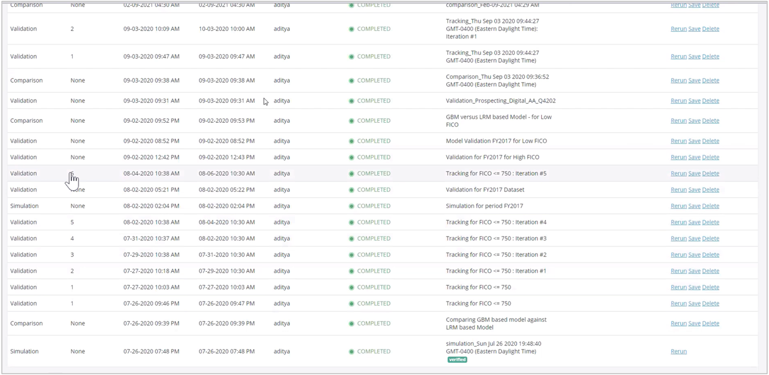
Task: Click the green status icon of Validation_Prospecting_Digital_AA_Q4202
Action: point(351,101)
